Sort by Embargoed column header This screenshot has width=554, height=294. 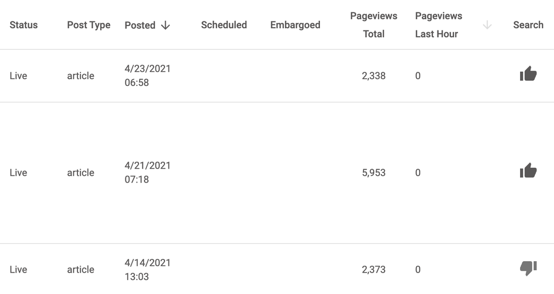[x=295, y=25]
